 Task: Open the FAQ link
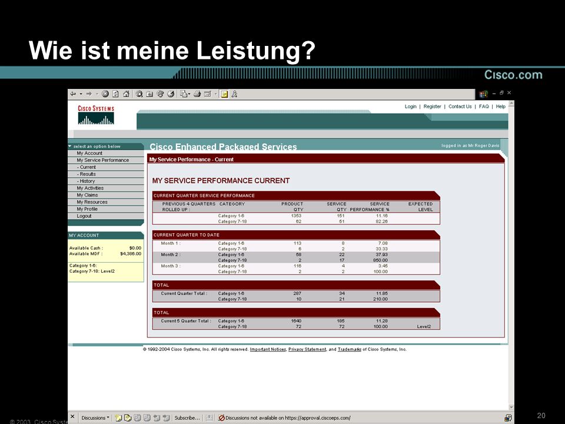click(x=484, y=107)
